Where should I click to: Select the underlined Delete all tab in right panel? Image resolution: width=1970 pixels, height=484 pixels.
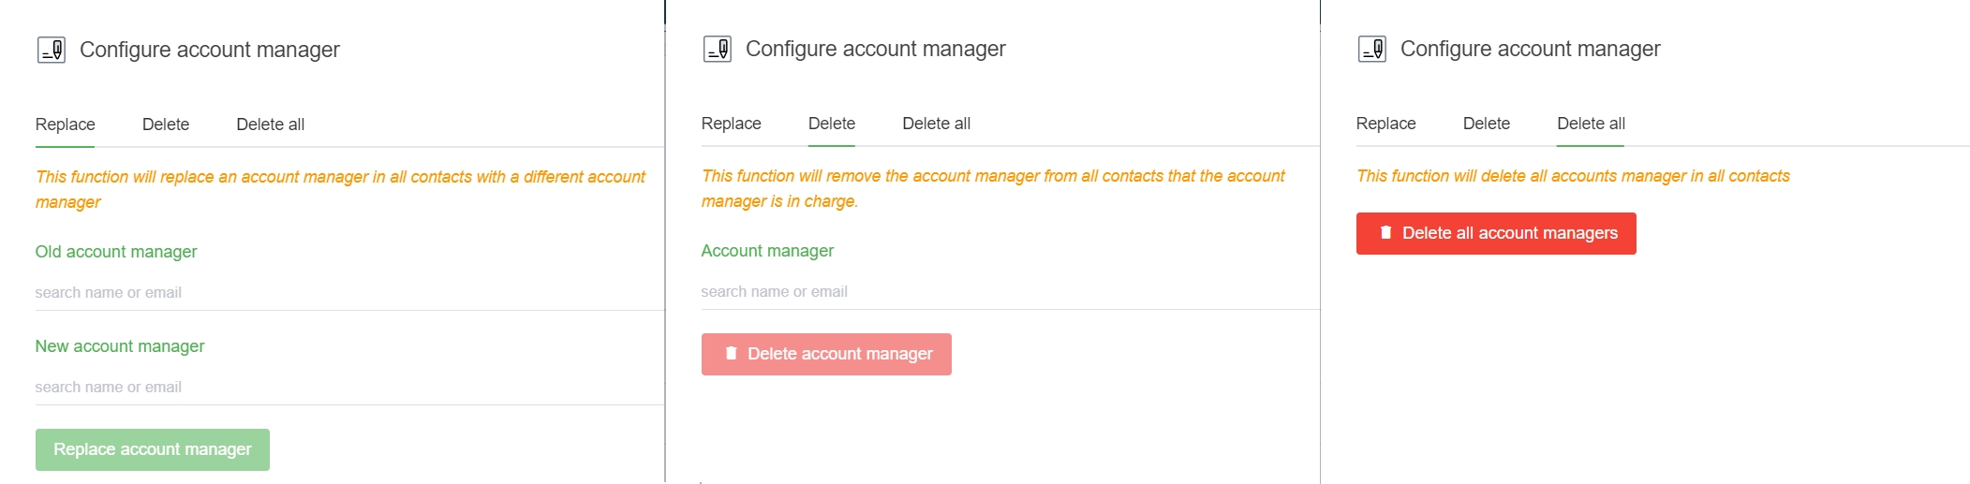1591,124
